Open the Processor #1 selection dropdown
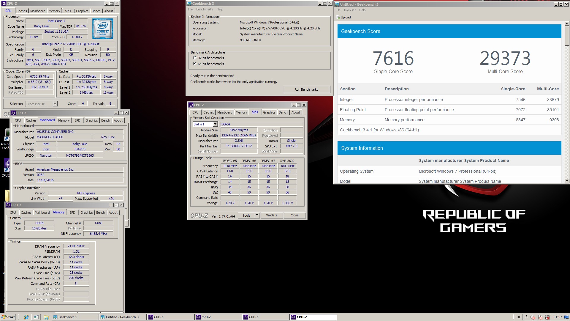This screenshot has height=321, width=570. [x=55, y=104]
